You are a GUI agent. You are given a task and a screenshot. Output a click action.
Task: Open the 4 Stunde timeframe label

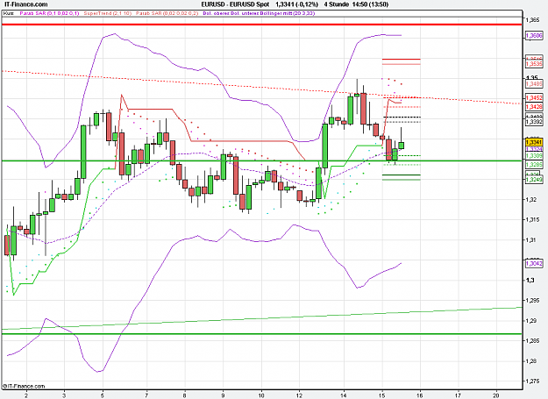point(336,4)
